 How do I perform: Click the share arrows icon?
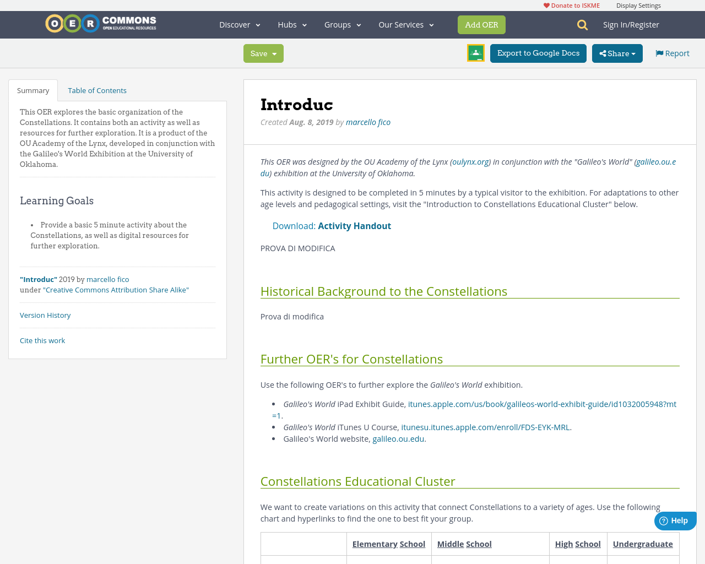pyautogui.click(x=605, y=53)
